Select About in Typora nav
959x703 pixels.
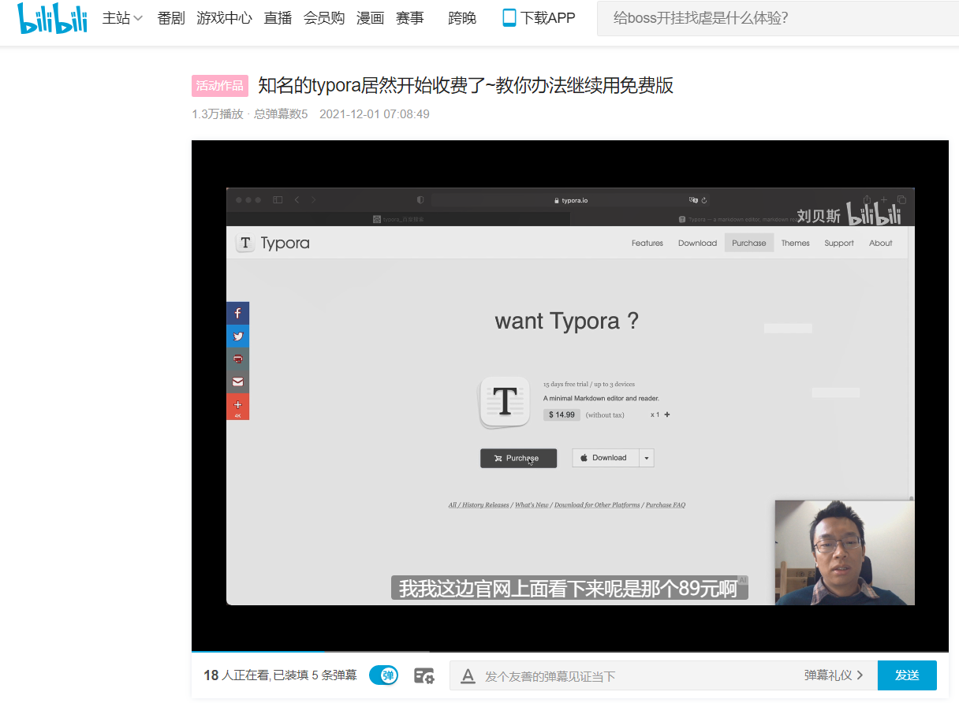click(881, 243)
